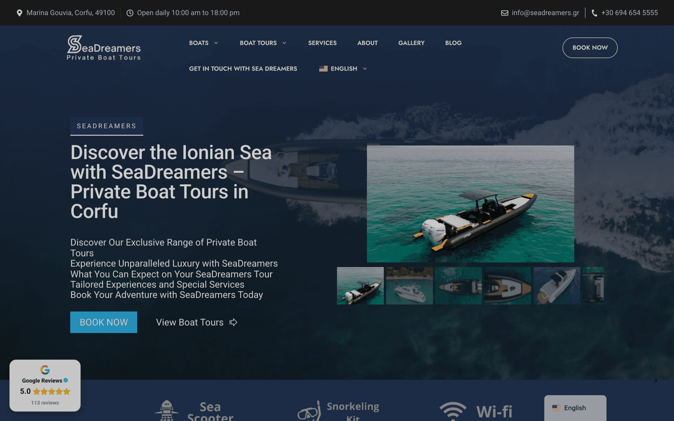Click the verified checkmark beside Google Reviews
This screenshot has width=674, height=421.
pyautogui.click(x=65, y=380)
